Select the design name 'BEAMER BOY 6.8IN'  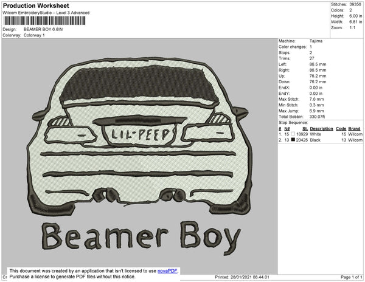point(43,29)
